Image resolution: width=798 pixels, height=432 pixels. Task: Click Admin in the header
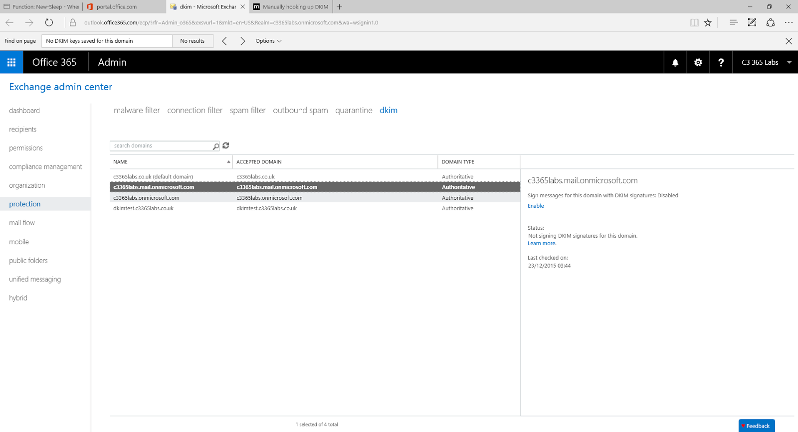(x=112, y=62)
